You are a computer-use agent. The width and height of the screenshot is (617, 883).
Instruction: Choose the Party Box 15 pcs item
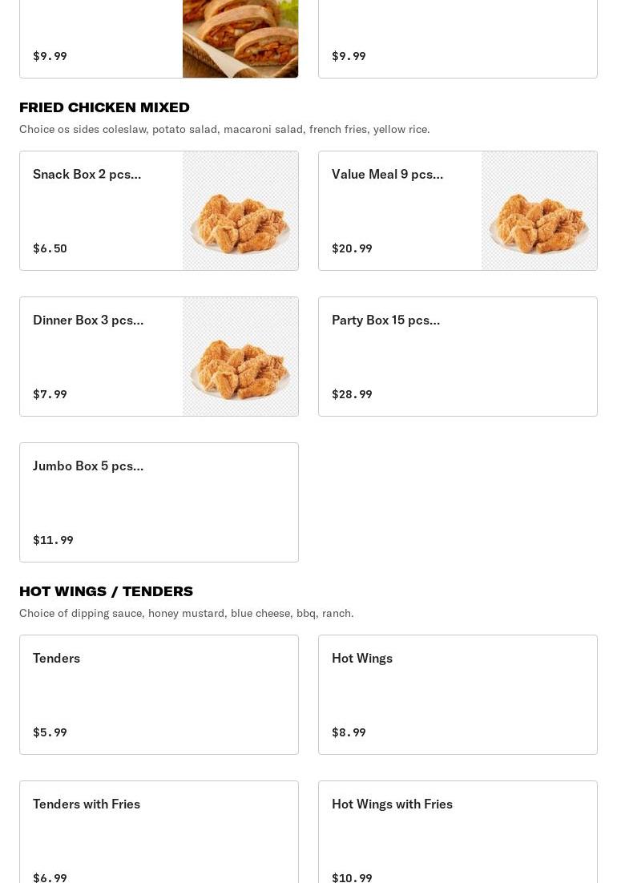pos(458,357)
